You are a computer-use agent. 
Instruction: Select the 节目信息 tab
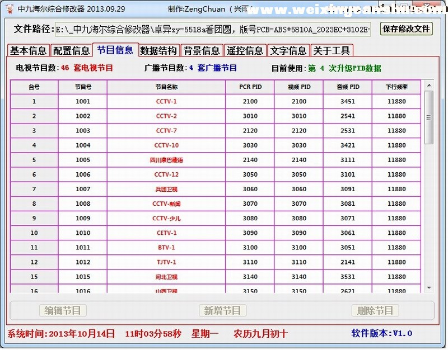tap(115, 50)
